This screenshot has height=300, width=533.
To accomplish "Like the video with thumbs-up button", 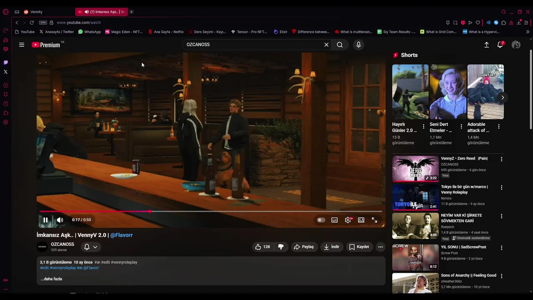I will click(262, 247).
